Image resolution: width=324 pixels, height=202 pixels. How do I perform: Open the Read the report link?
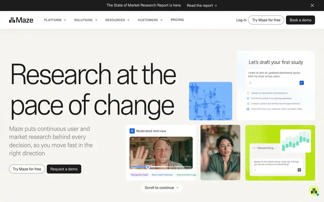[x=202, y=6]
